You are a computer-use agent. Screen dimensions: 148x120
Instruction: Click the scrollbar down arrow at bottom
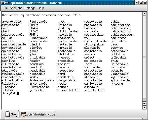144,107
